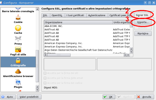Viewport: 156px width, 100px height.
Task: Open the I tuoi certificati tab
Action: tap(76, 15)
